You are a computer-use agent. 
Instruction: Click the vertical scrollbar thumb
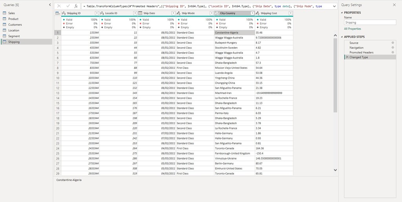(335, 75)
